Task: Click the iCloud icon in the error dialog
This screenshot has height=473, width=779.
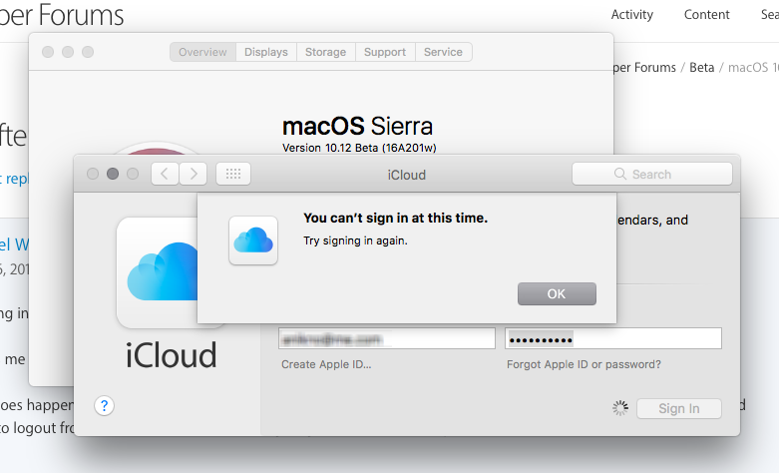Action: [x=253, y=240]
